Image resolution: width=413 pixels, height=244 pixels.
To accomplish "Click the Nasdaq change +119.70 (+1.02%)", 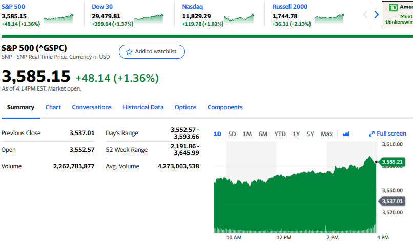I will click(x=203, y=24).
